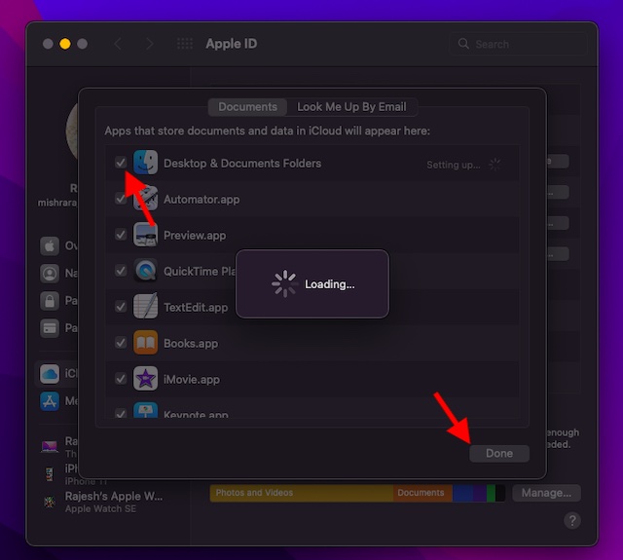Click the Automator.app label

[202, 199]
